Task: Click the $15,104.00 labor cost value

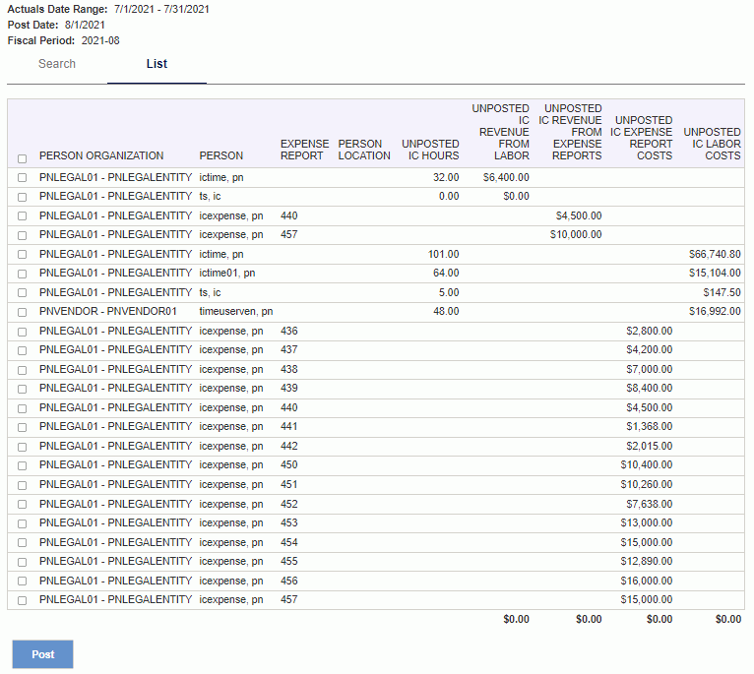Action: (715, 274)
